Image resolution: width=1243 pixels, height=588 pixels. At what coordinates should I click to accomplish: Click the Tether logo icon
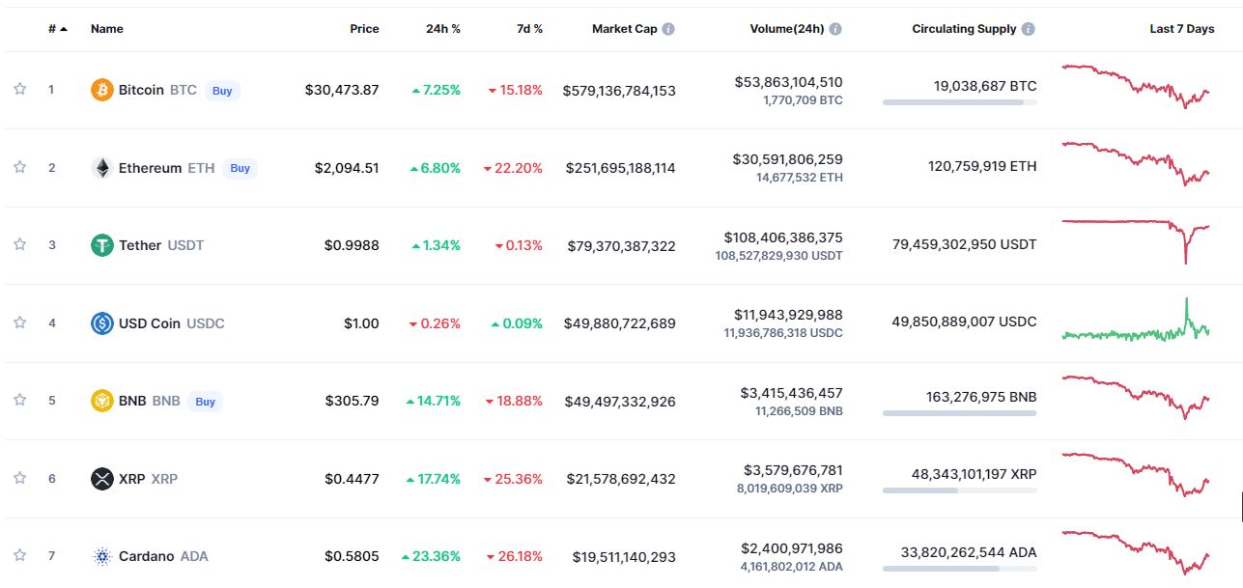(x=102, y=245)
